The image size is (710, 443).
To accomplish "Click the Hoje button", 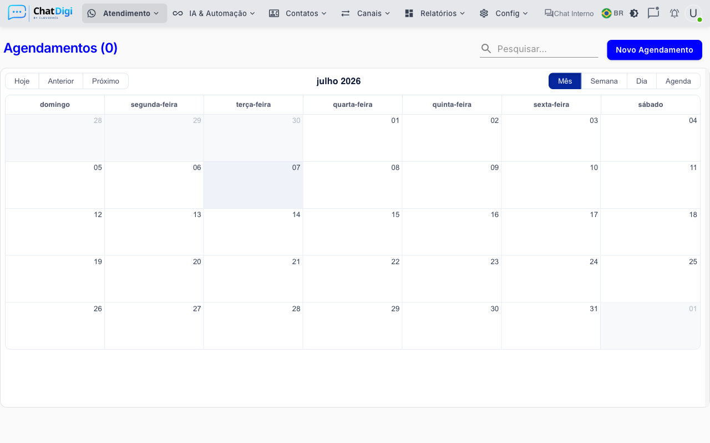I will coord(22,81).
